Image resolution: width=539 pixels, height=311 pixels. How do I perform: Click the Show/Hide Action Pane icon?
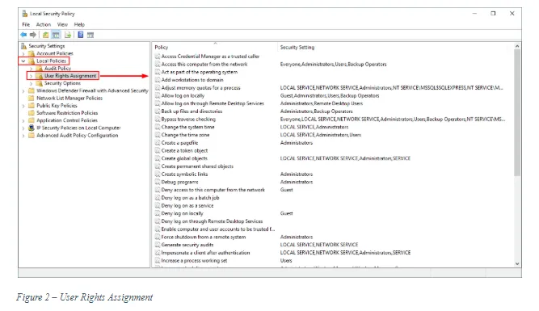pos(91,35)
